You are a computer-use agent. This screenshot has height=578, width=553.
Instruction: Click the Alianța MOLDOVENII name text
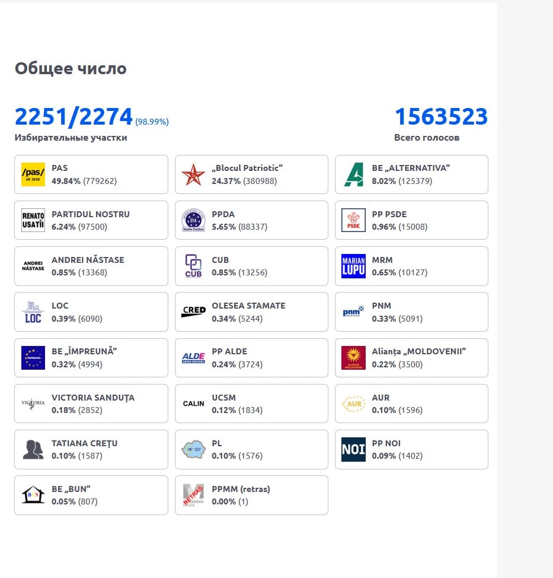419,351
